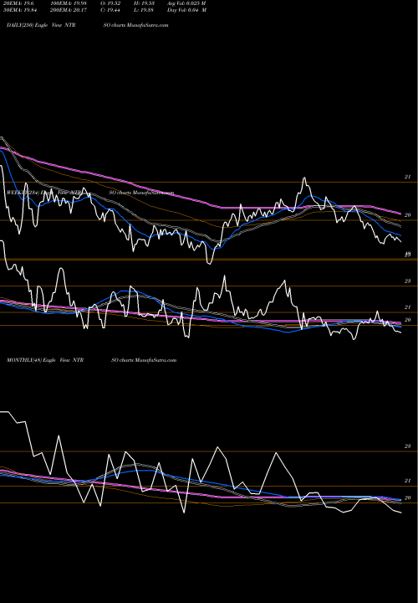
Task: Click the DAILY(250) Eagle View NTB title
Action: 41,25
